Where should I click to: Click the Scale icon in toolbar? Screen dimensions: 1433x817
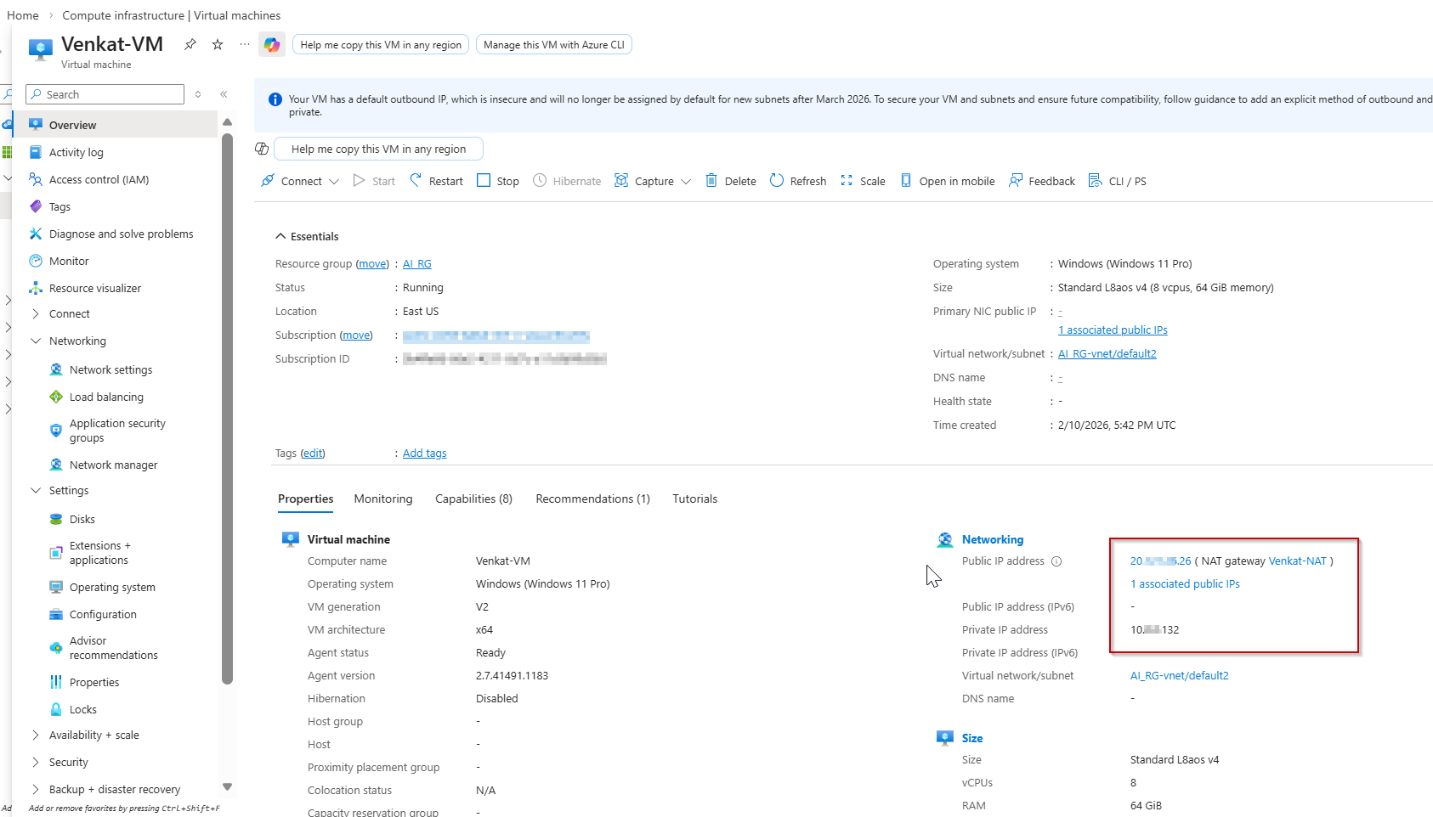click(847, 180)
